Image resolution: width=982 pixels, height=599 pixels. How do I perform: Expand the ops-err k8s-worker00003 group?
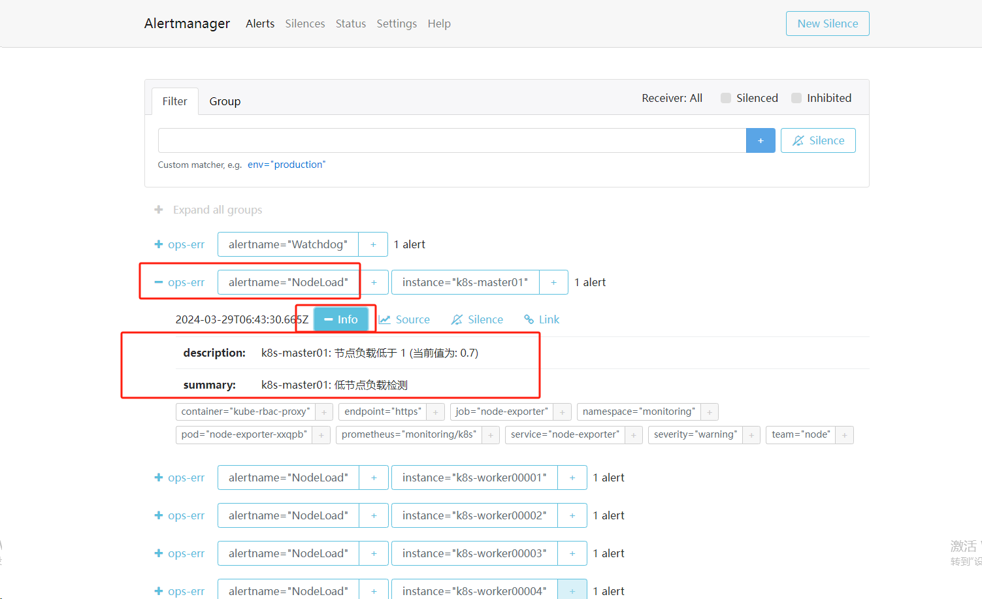(x=180, y=553)
